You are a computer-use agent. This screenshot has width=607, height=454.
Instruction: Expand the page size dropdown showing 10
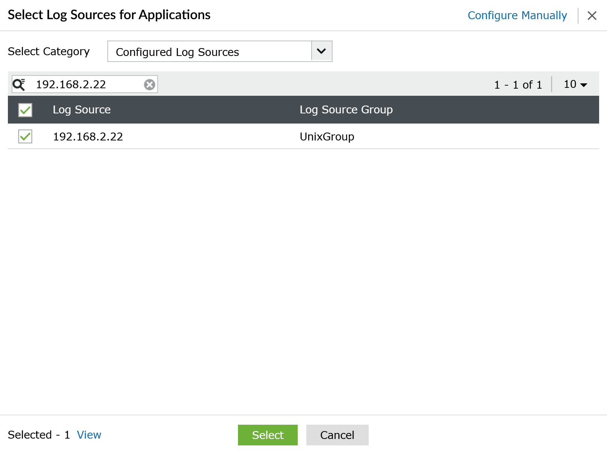[x=574, y=84]
